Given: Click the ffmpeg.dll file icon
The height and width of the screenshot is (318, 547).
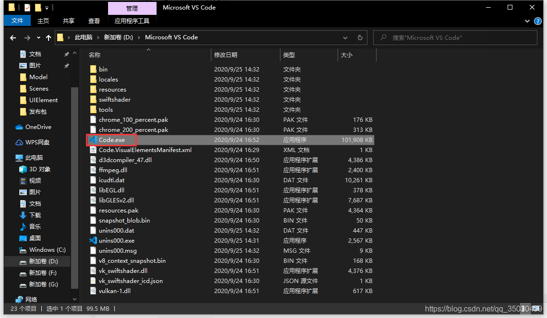Looking at the screenshot, I should [x=93, y=170].
